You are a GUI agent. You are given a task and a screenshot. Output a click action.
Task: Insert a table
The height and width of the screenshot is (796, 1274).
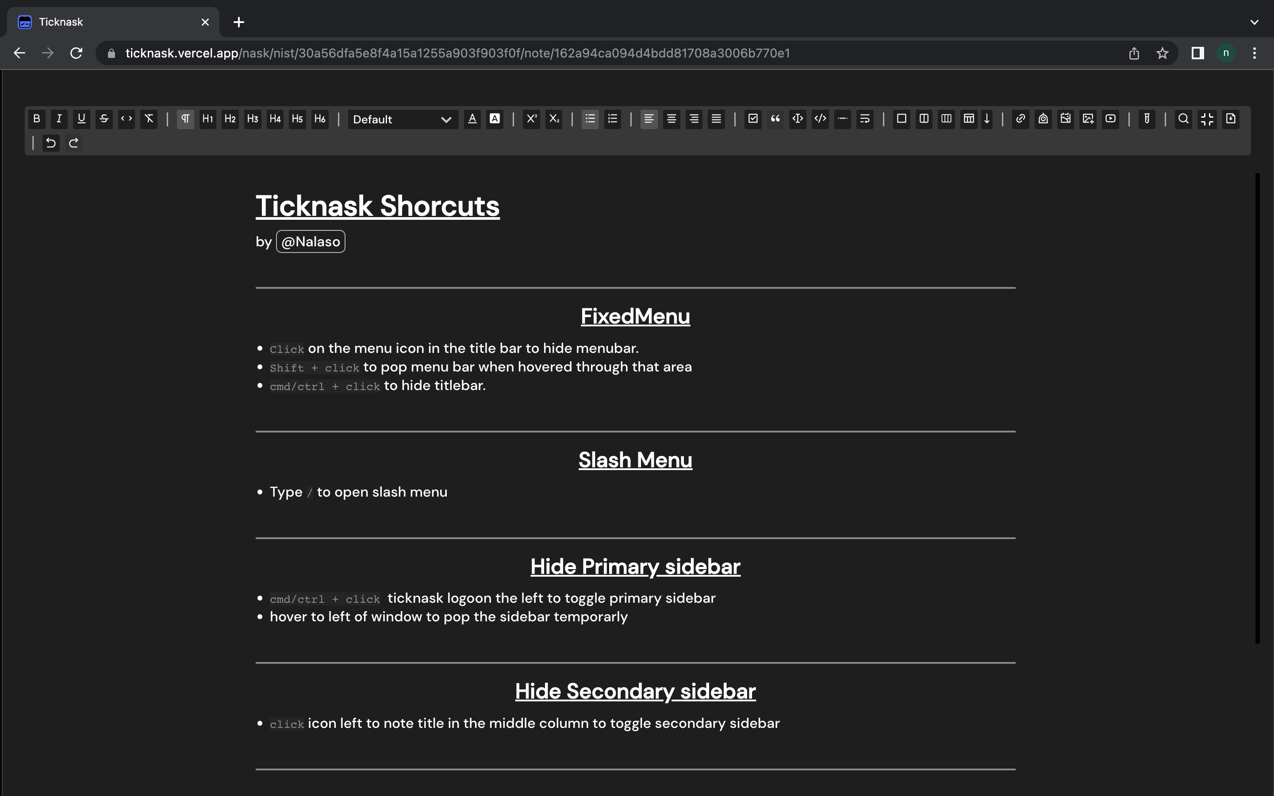(969, 119)
